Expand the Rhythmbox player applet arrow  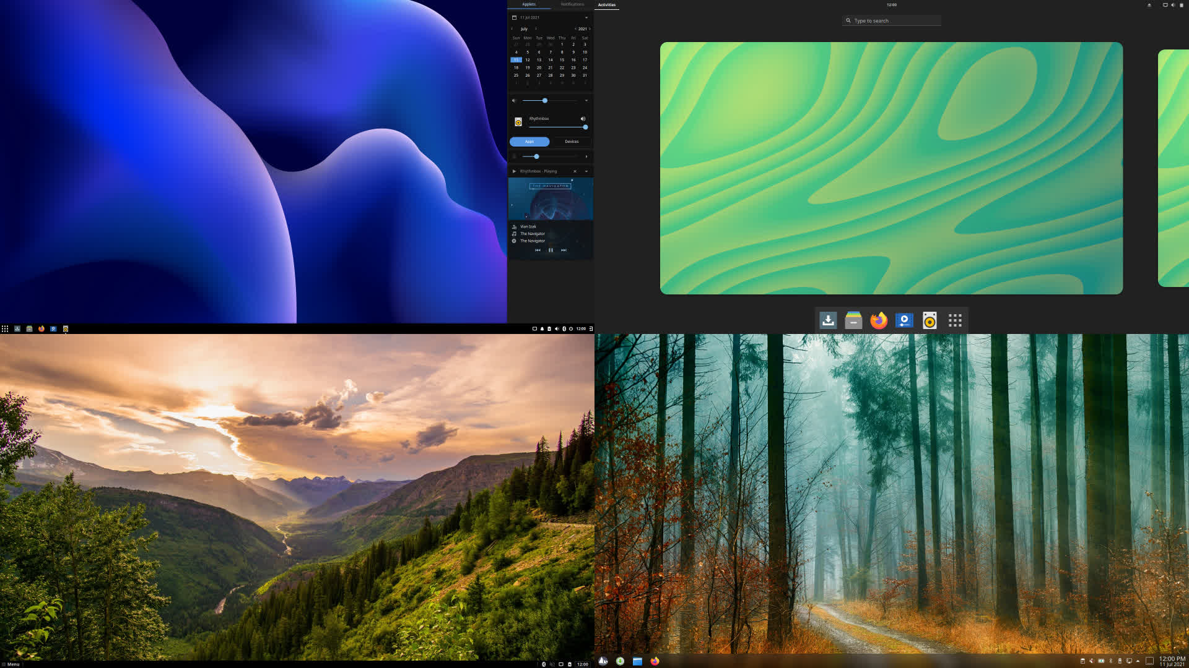tap(586, 171)
